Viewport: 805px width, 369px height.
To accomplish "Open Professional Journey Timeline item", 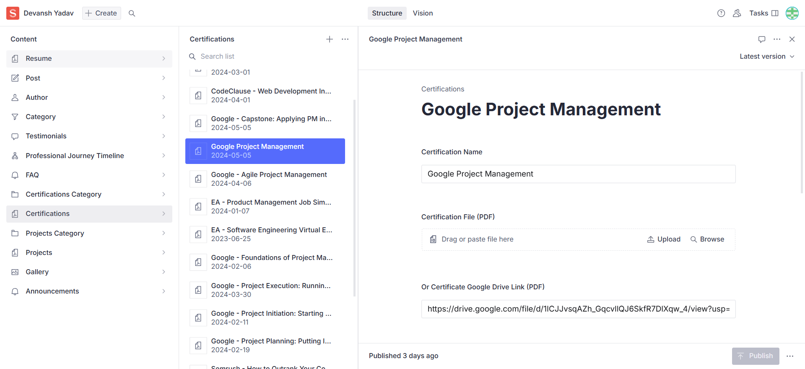I will 89,156.
